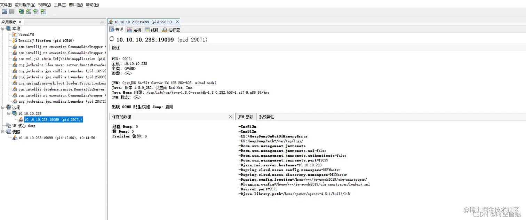Click the 抽样器 sampler tab icon

point(165,30)
